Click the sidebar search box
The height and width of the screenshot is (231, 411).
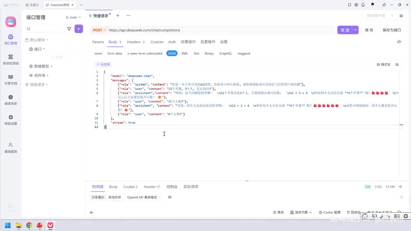[44, 29]
